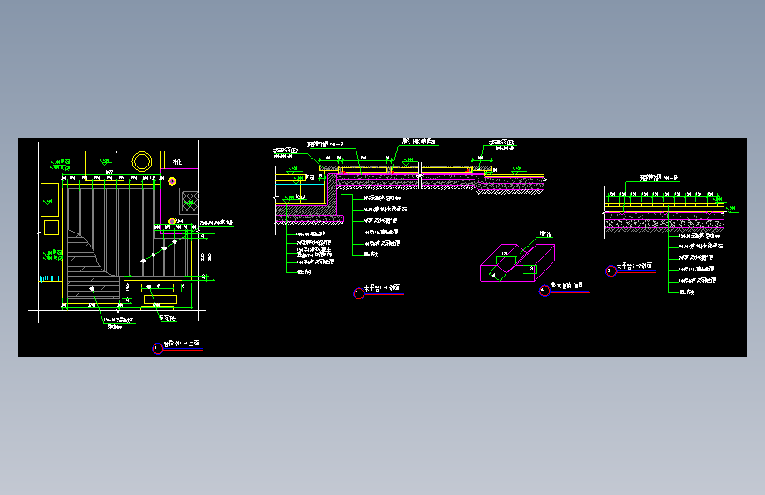Click the numbered title circle under floor plan
The image size is (765, 495).
click(158, 349)
